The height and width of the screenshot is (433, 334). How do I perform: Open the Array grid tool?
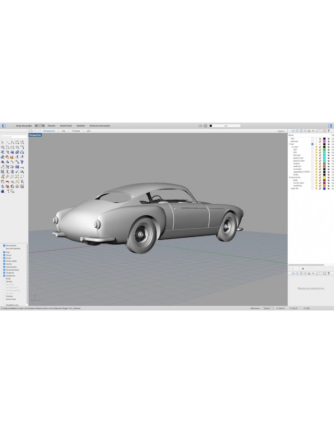(x=3, y=172)
